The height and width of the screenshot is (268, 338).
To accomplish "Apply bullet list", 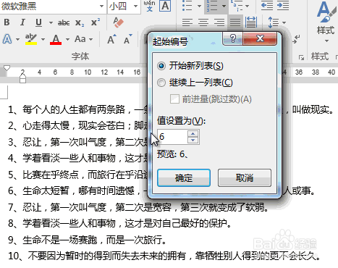I will pos(187,6).
